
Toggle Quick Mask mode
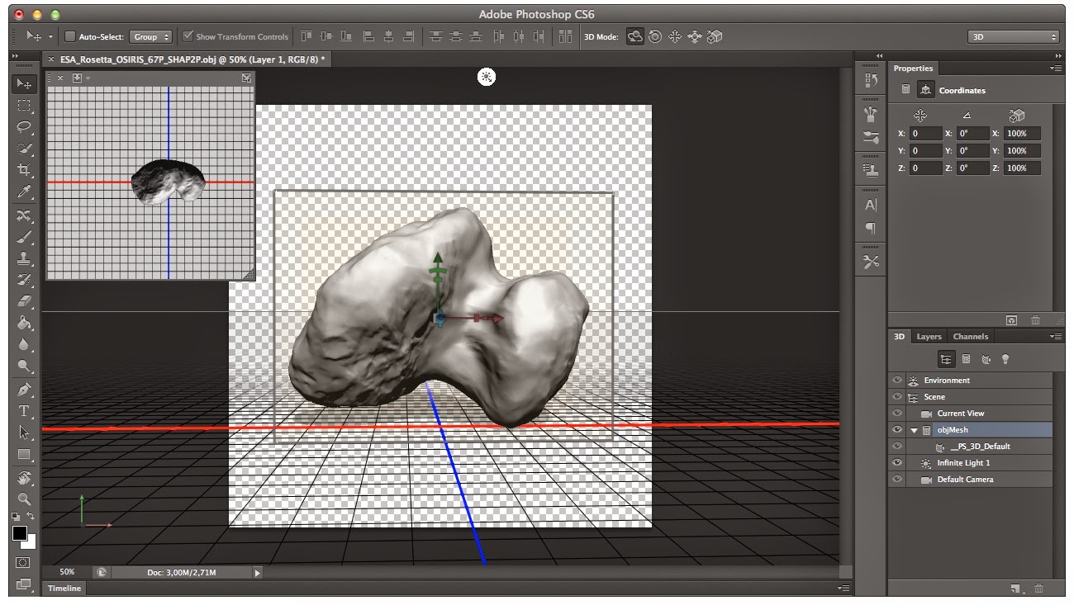click(x=23, y=563)
